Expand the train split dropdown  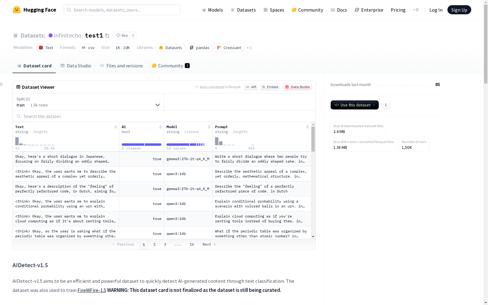coord(88,102)
